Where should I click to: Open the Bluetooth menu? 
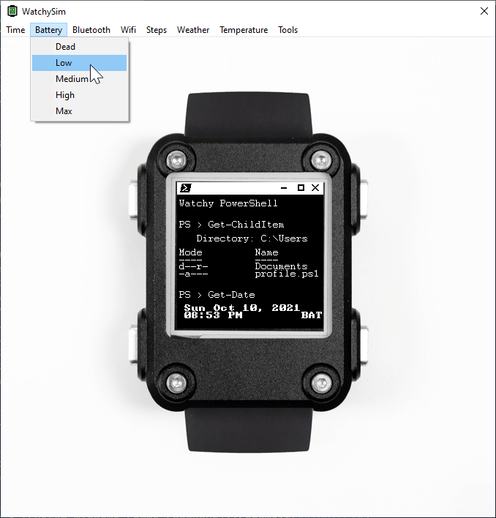91,30
